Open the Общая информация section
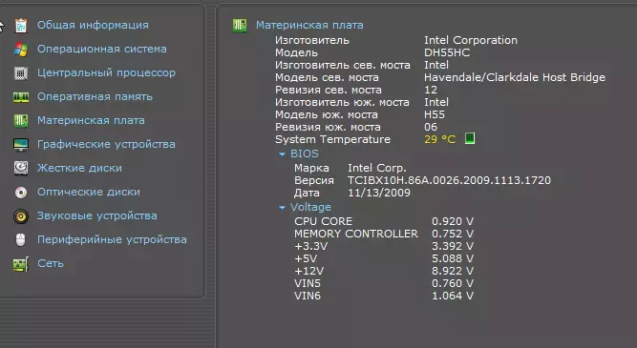This screenshot has height=348, width=637. point(93,25)
